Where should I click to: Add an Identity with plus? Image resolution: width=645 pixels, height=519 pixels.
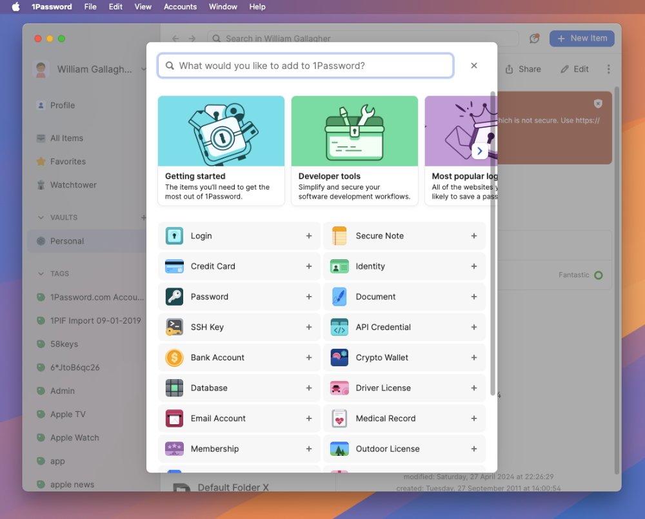click(474, 266)
